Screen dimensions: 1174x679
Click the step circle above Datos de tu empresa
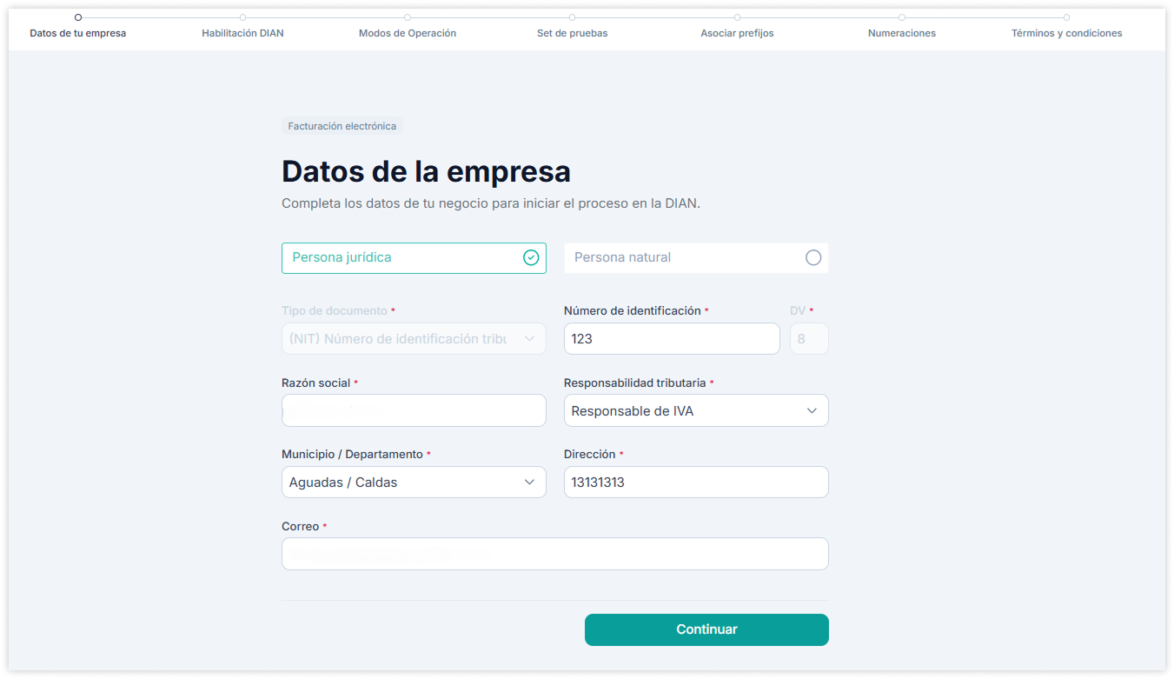78,17
